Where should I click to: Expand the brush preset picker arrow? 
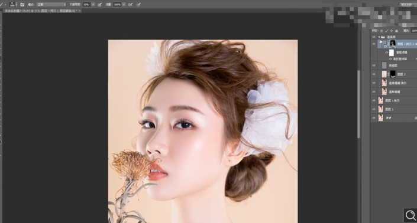17,5
